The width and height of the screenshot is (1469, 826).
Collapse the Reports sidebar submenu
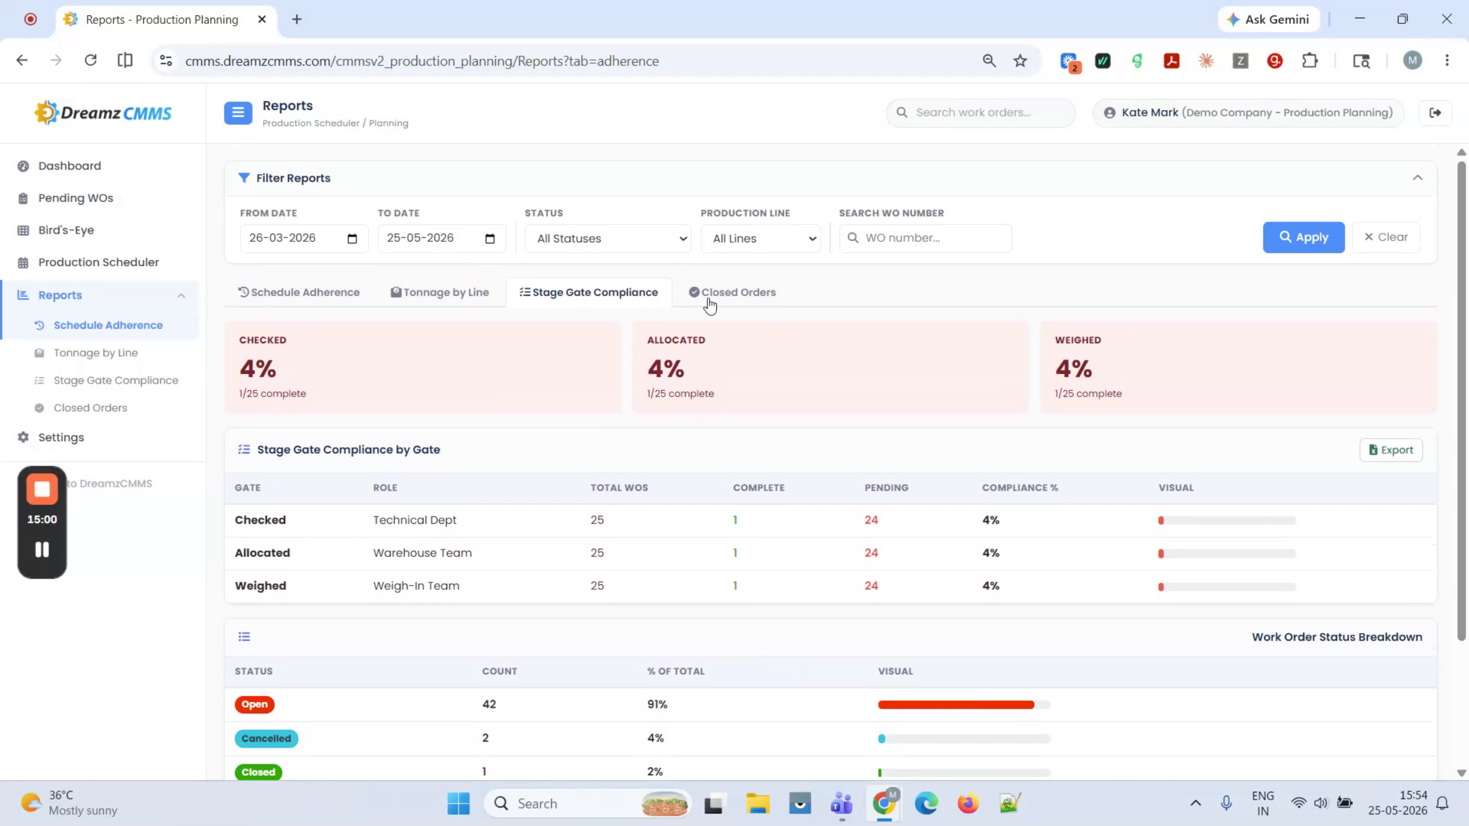coord(181,296)
